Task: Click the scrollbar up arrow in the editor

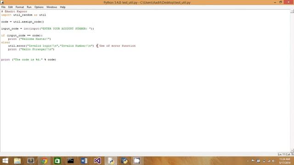Action: click(292, 11)
